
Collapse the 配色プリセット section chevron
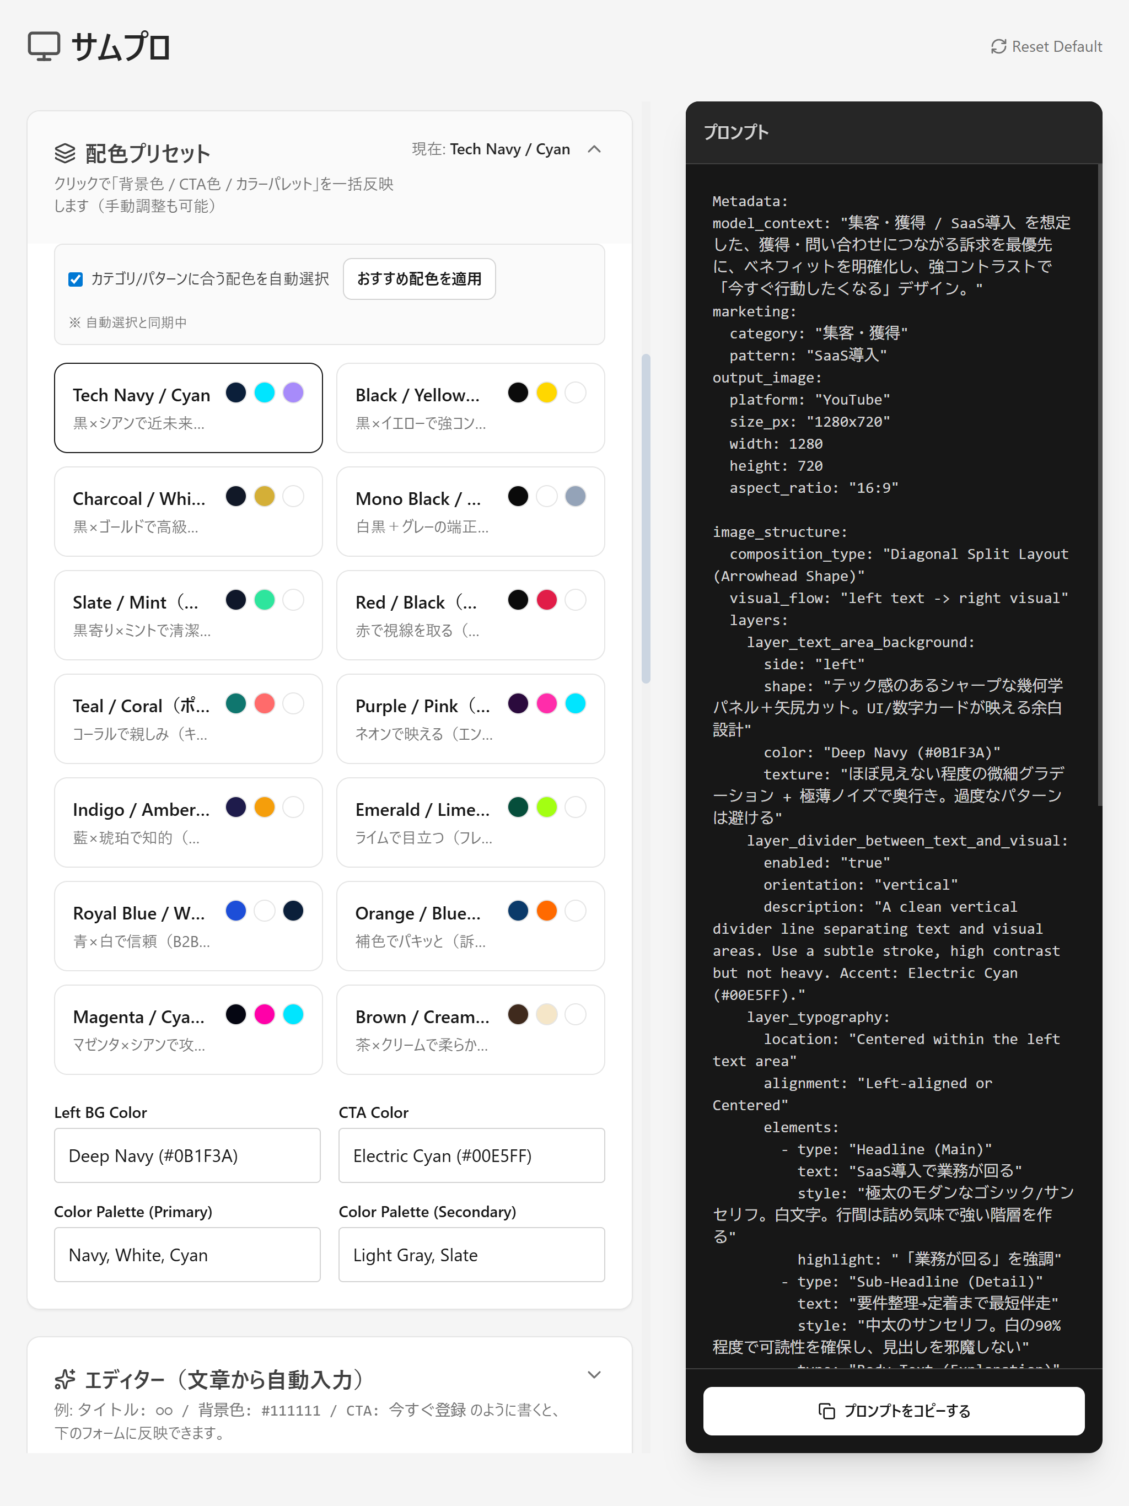[594, 149]
